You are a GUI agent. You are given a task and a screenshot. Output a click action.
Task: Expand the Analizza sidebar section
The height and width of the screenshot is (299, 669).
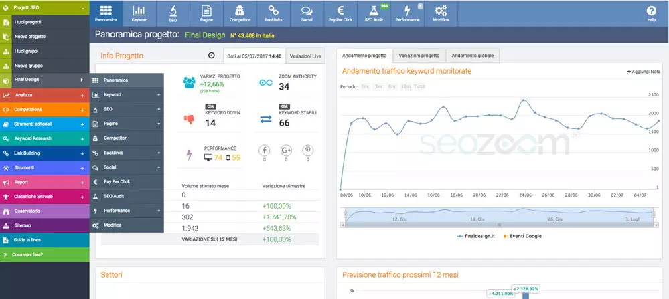82,96
